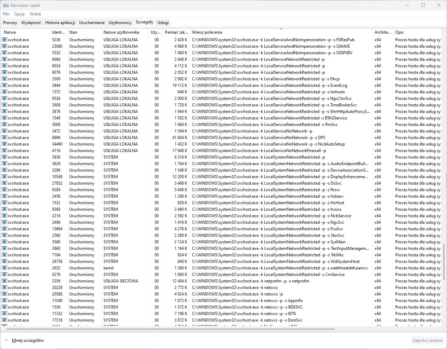
Task: Click the svchost.exe icon for PID 1548
Action: tap(4, 118)
